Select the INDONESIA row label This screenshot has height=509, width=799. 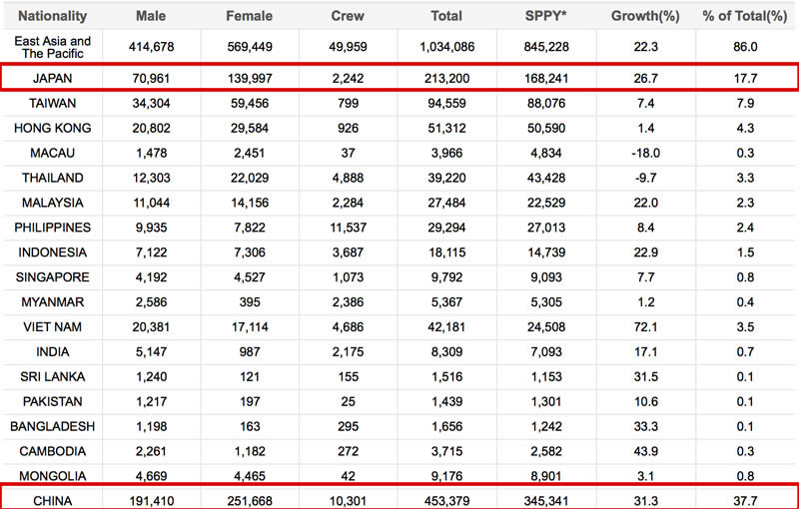(53, 253)
